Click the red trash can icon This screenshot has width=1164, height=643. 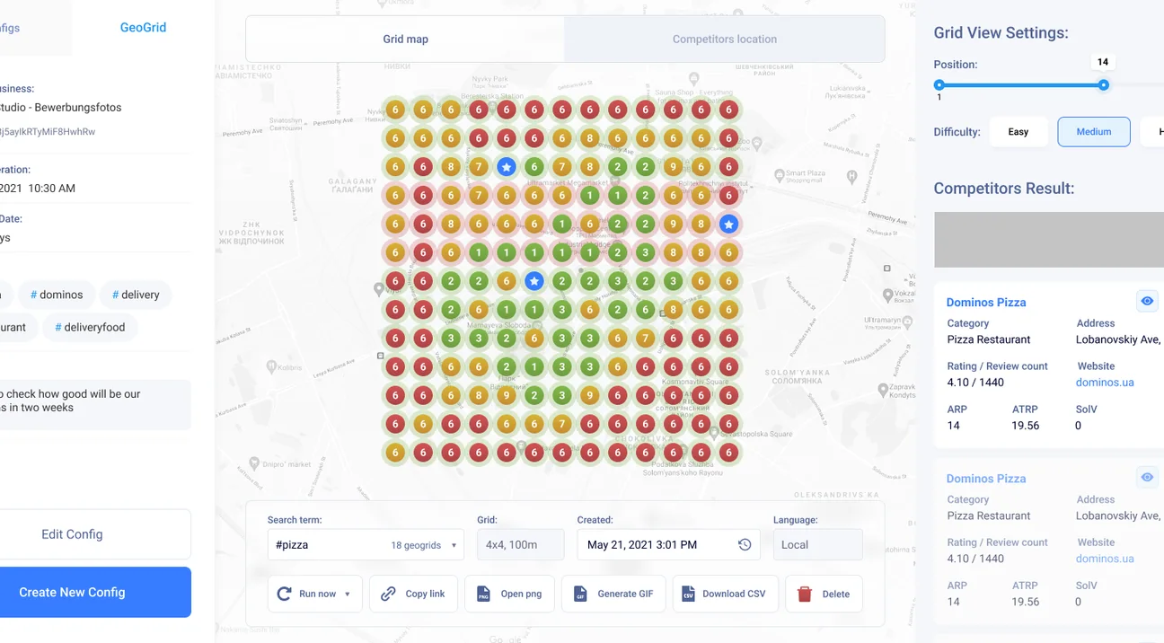(x=805, y=594)
